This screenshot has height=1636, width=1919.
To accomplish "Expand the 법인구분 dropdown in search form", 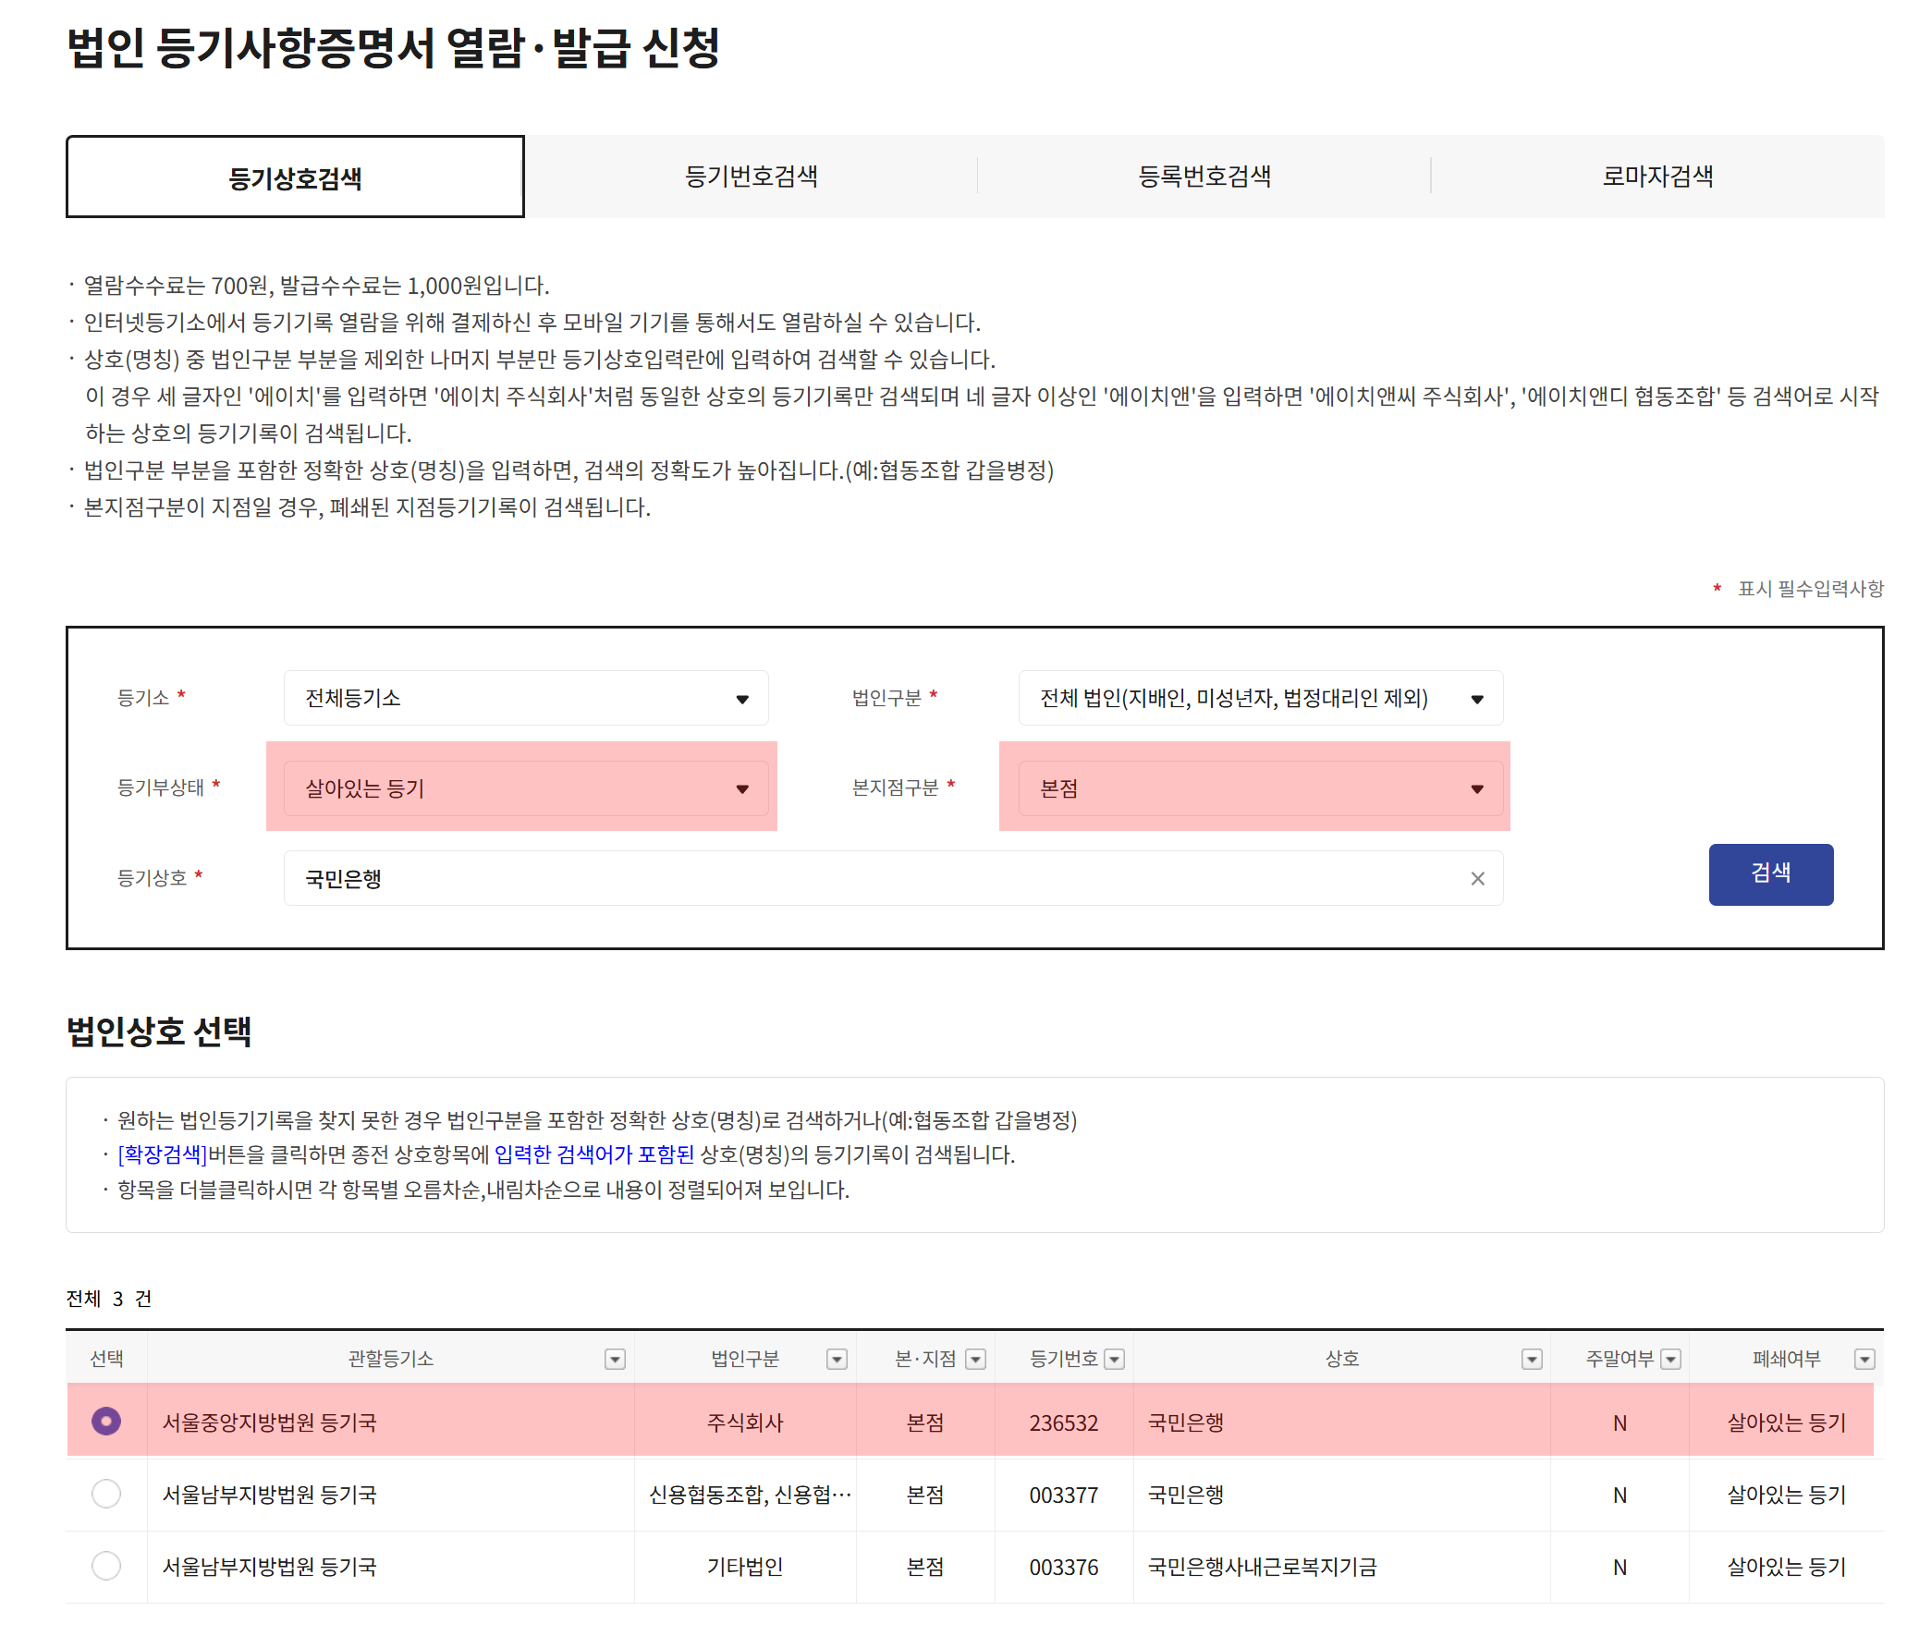I will coord(1261,698).
